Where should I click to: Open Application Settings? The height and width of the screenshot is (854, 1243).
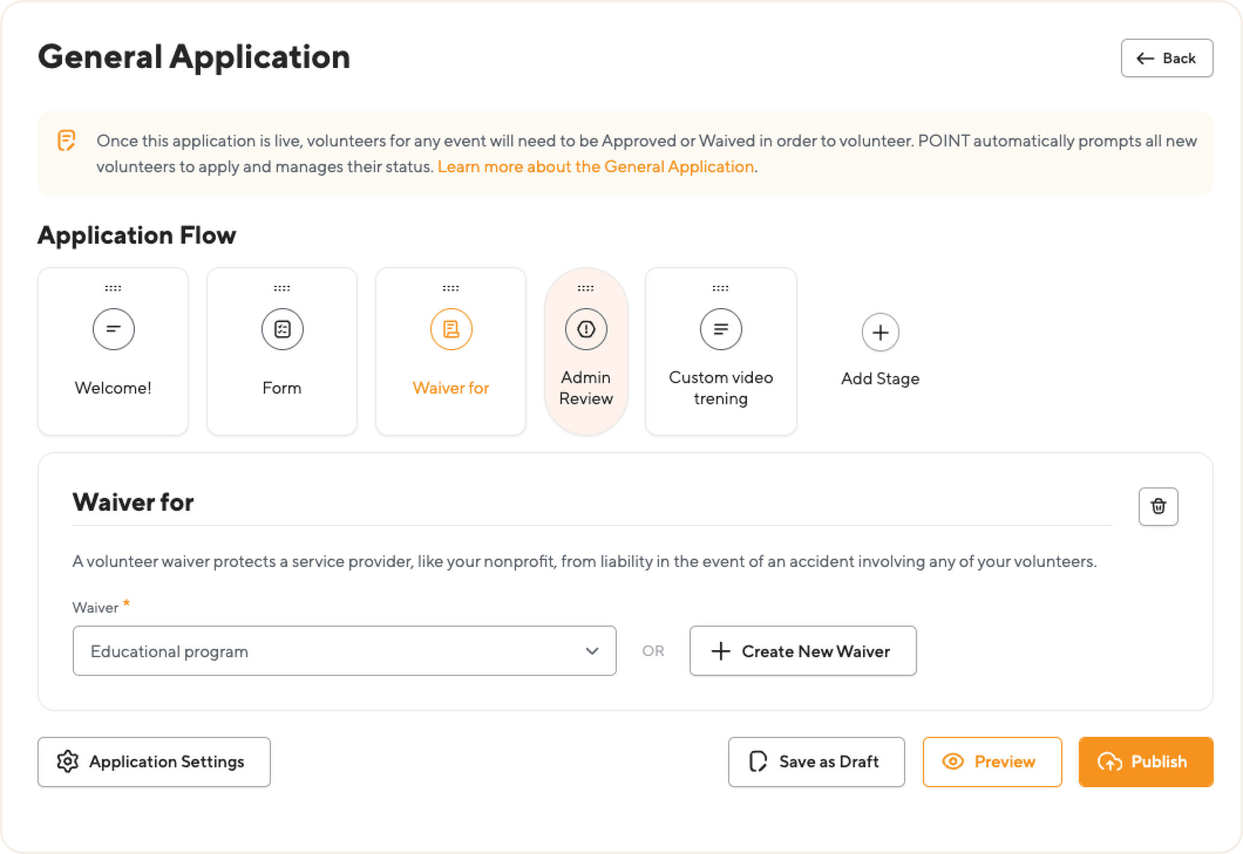(154, 762)
